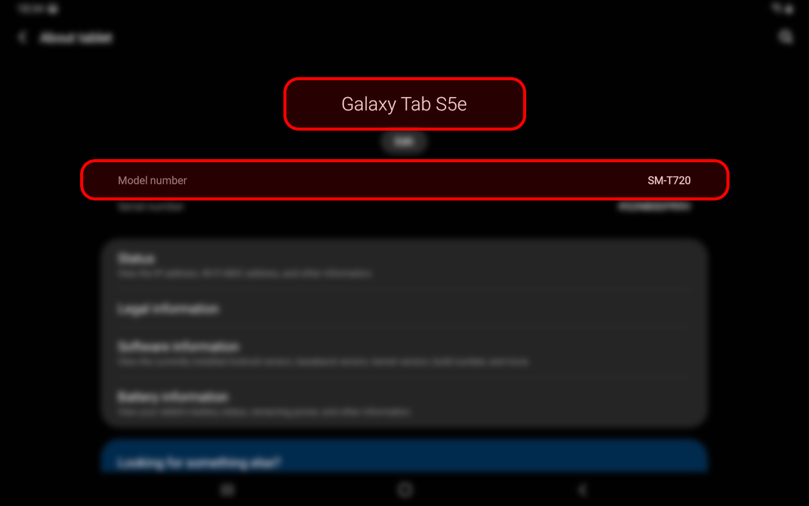Tap the Wi-Fi status bar icon
Image resolution: width=809 pixels, height=506 pixels.
coord(777,9)
